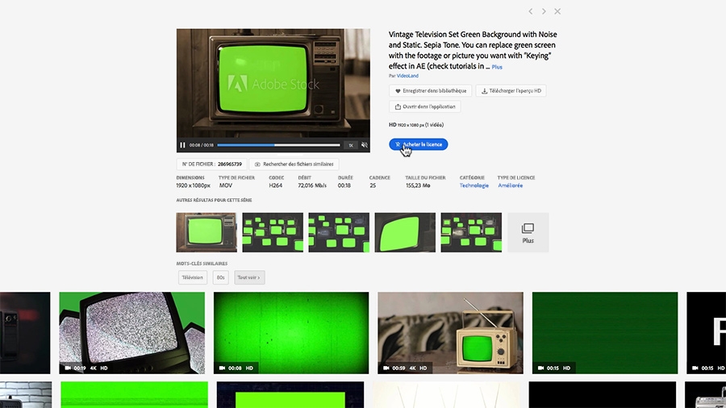Open static noise TVs video 00:19
Image resolution: width=726 pixels, height=408 pixels.
(132, 332)
